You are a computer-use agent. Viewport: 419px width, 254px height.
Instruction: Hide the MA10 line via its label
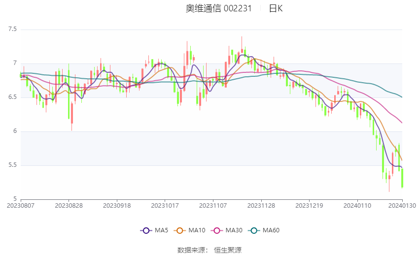coord(197,230)
